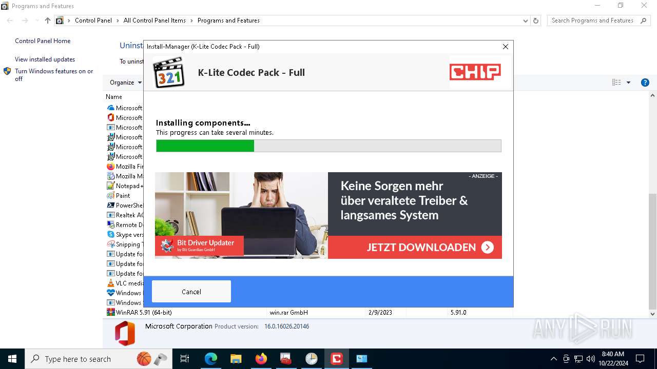Click Control Panel in the breadcrumb
Image resolution: width=657 pixels, height=369 pixels.
point(93,20)
